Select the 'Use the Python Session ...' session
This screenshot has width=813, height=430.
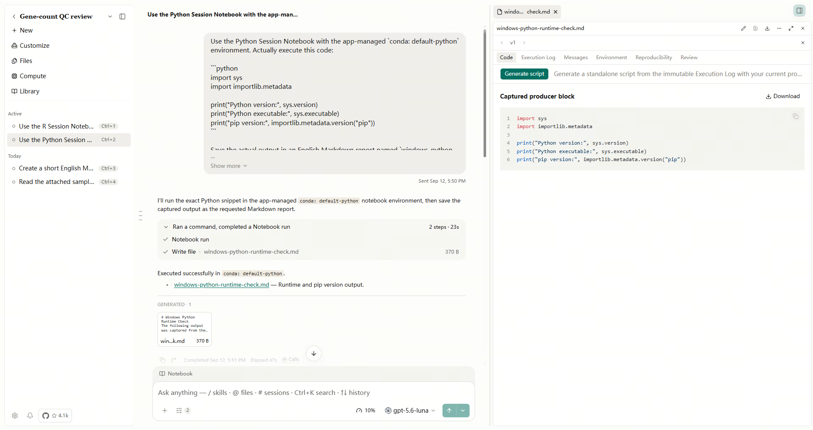point(69,140)
